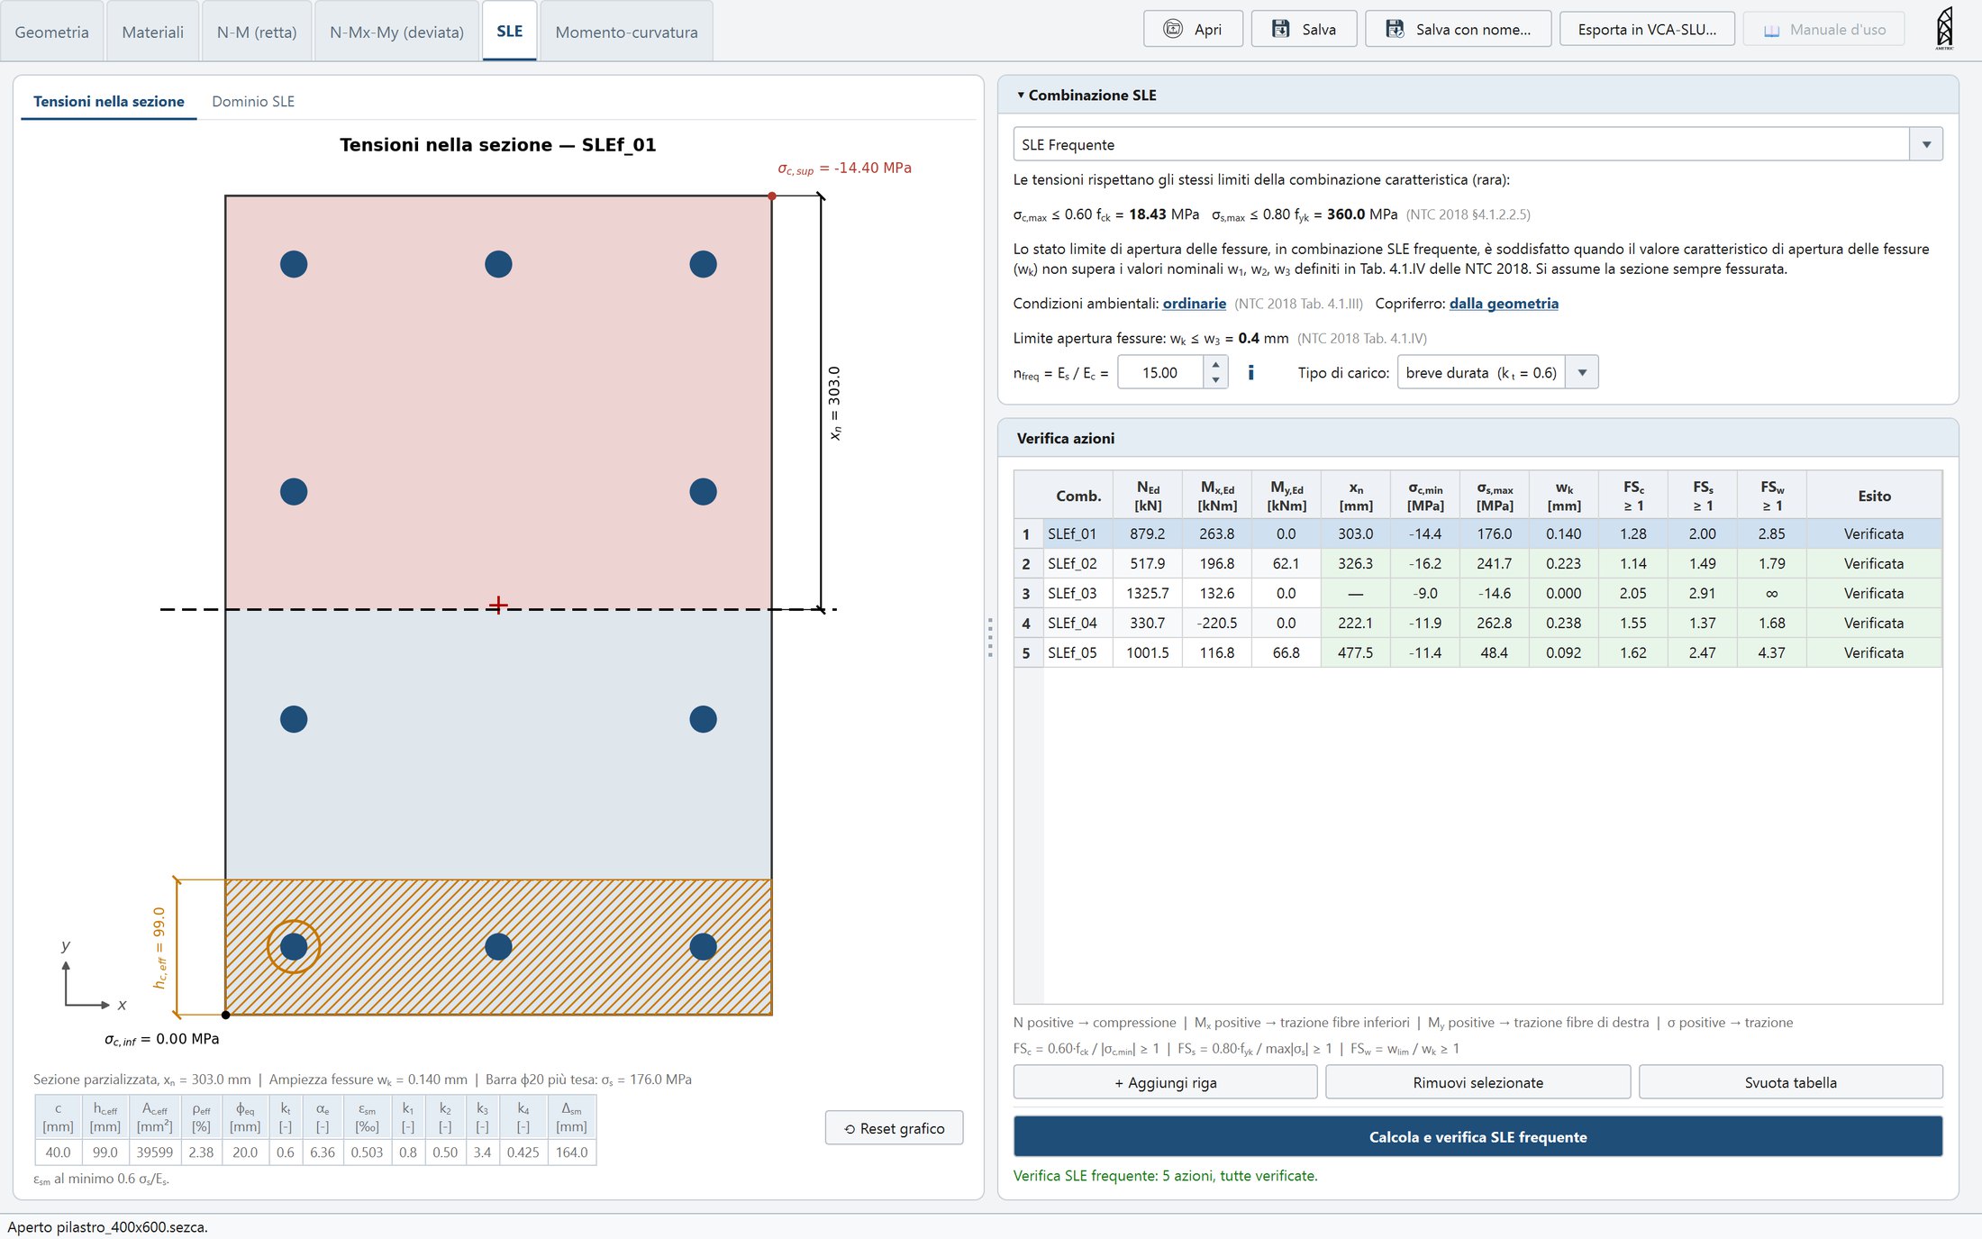Select row SLEf_04 in the table
This screenshot has width=1982, height=1239.
(x=1477, y=623)
